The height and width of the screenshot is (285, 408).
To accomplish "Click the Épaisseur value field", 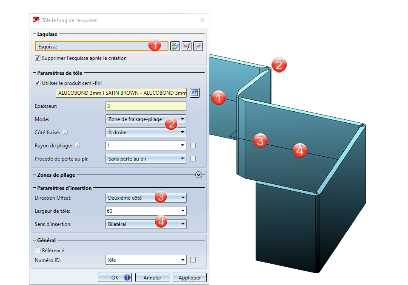I will pos(146,106).
